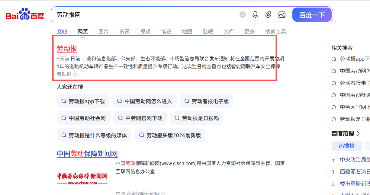Choose suggestion 中国劳动网怎么进入
This screenshot has width=370, height=195.
click(144, 101)
